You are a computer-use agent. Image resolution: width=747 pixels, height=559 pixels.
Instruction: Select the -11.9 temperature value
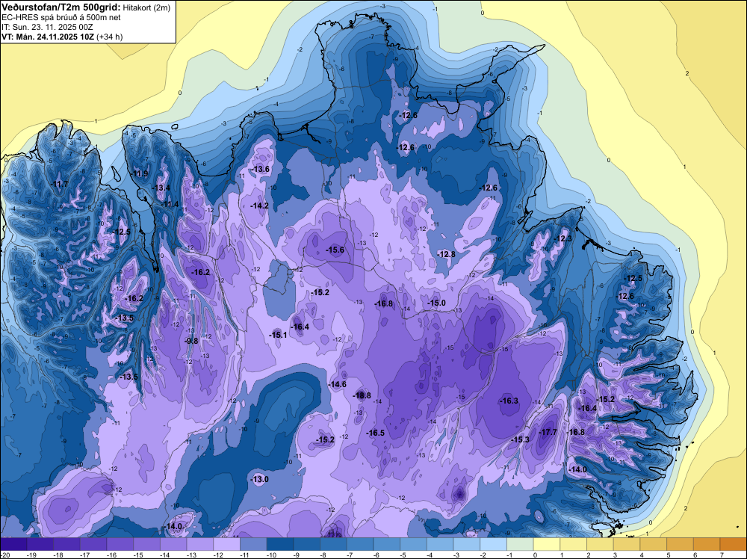point(140,173)
